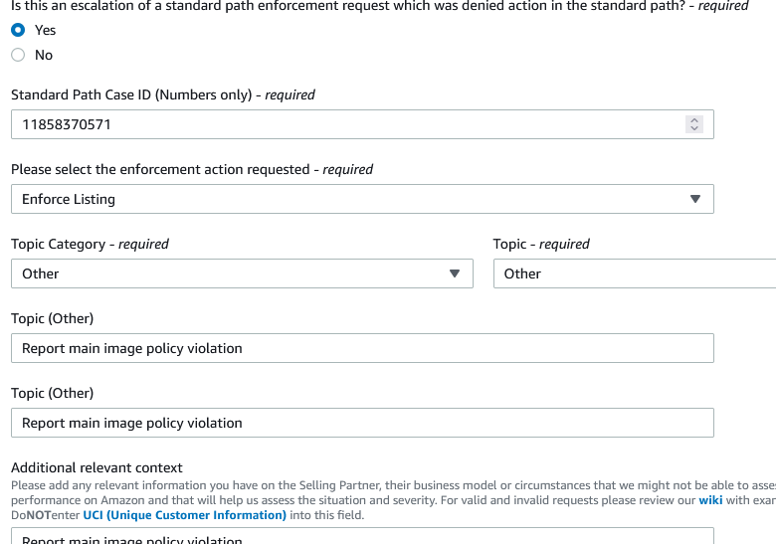The width and height of the screenshot is (776, 544).
Task: Open the enforcement action requested dropdown
Action: click(x=358, y=199)
